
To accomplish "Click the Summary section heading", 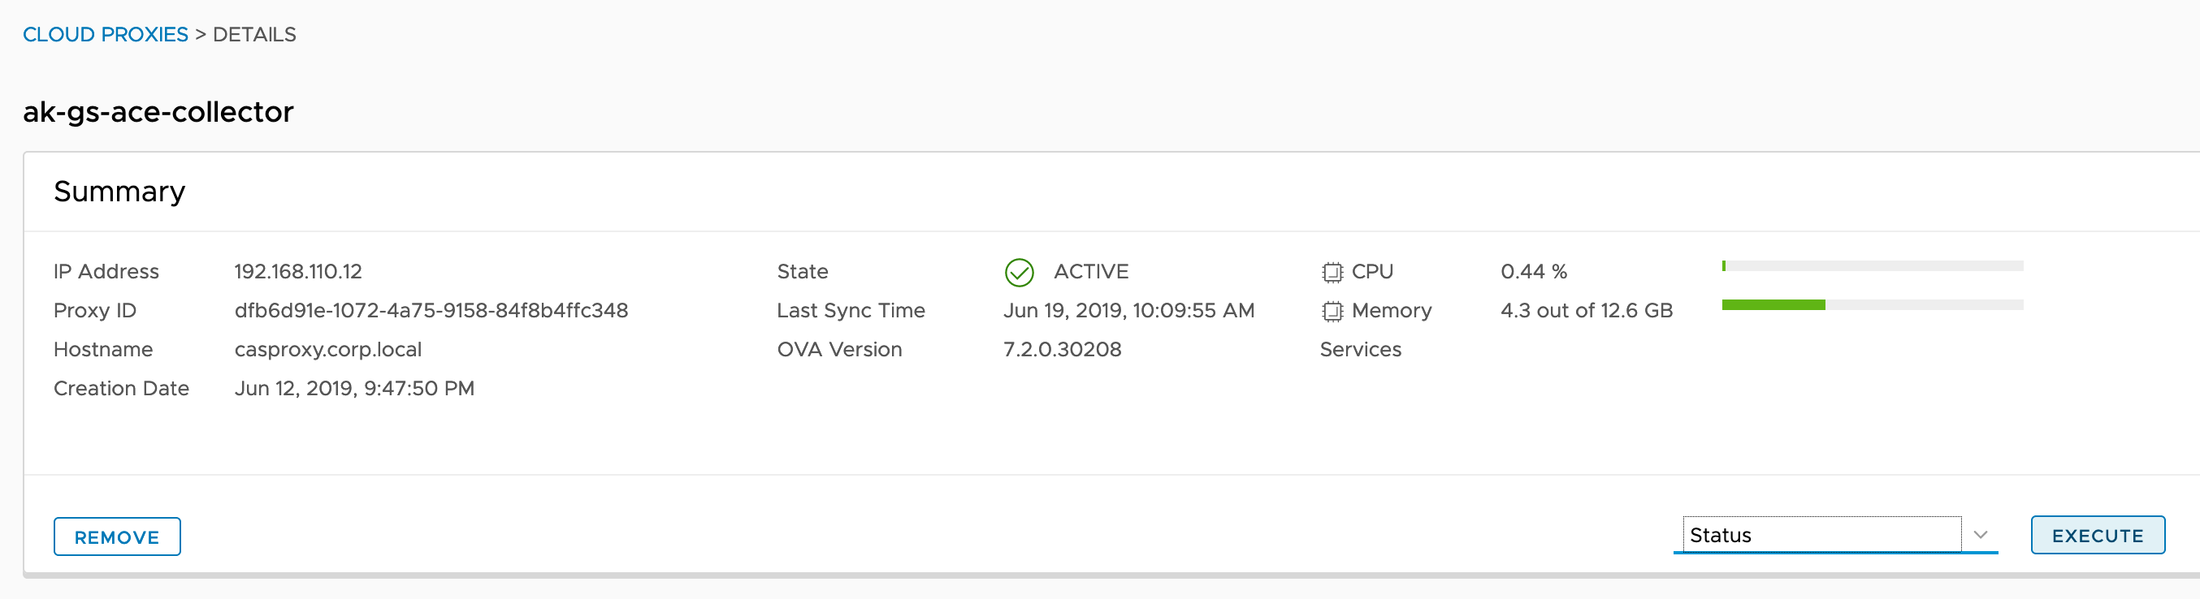I will (119, 191).
